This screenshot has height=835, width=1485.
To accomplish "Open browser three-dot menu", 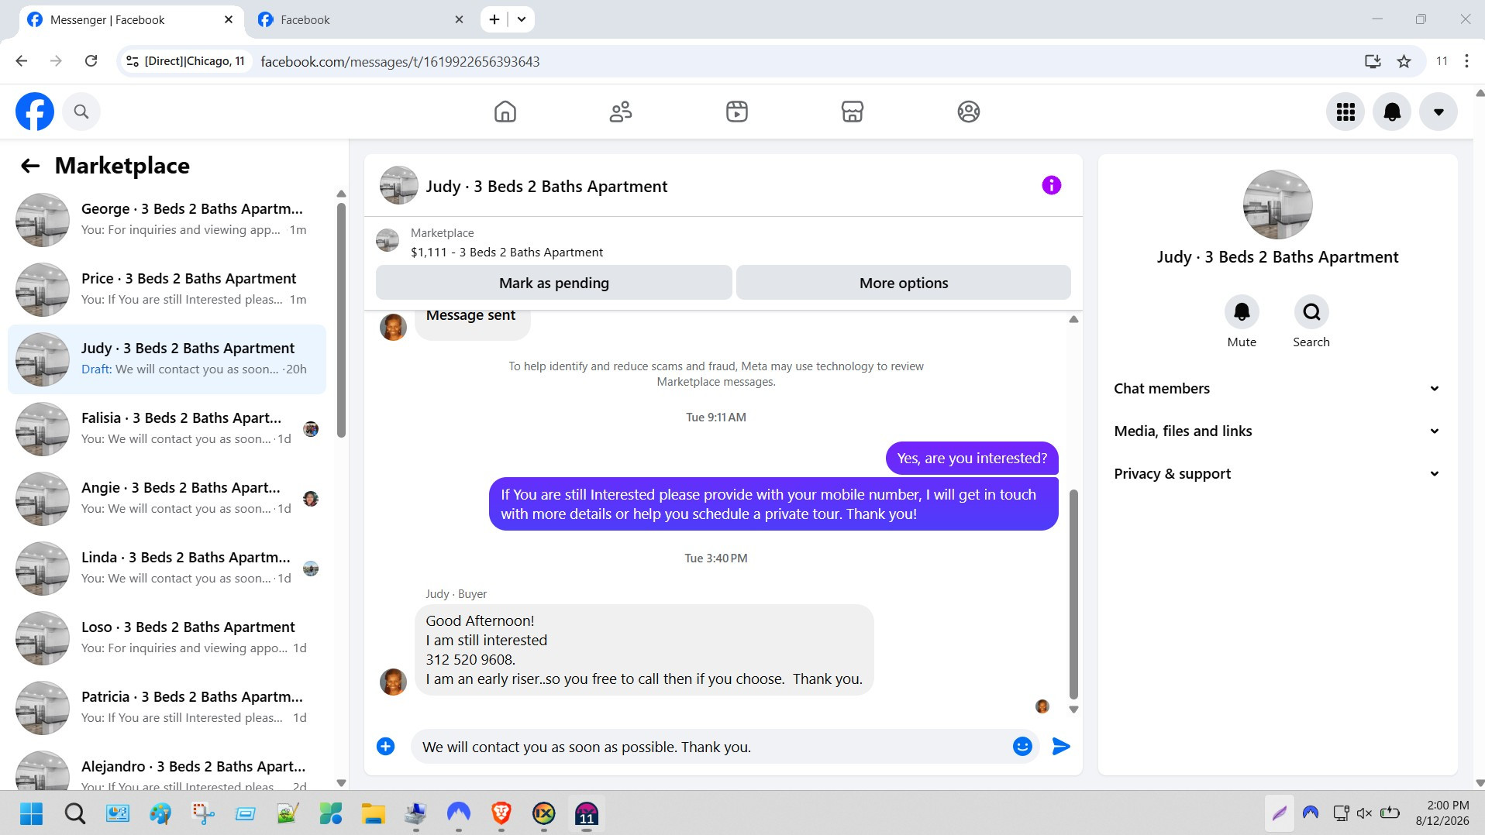I will click(1466, 61).
